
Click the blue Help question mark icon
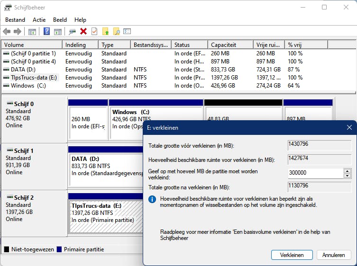46,31
